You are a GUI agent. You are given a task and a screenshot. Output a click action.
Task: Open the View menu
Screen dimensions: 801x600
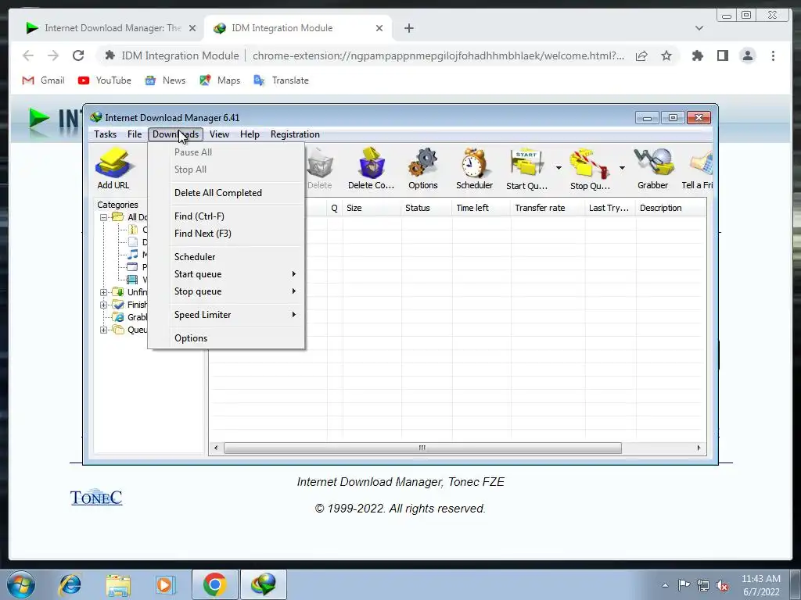(x=219, y=134)
